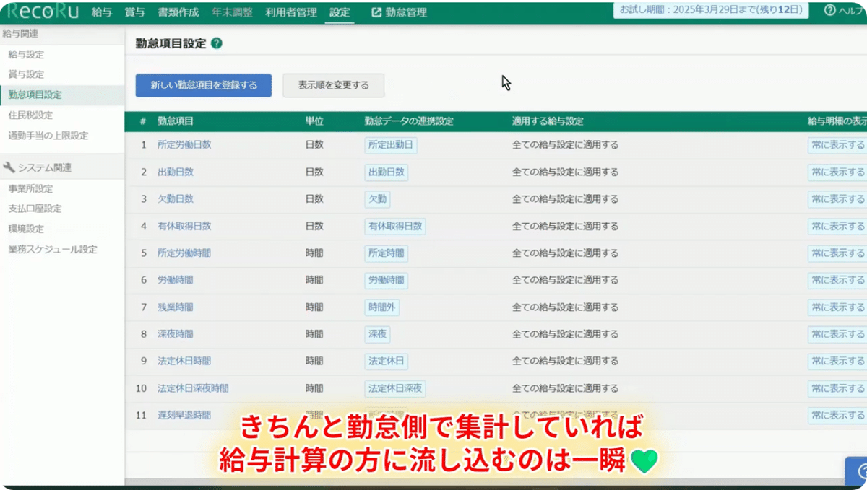Go to 給与設定 in sidebar

26,55
